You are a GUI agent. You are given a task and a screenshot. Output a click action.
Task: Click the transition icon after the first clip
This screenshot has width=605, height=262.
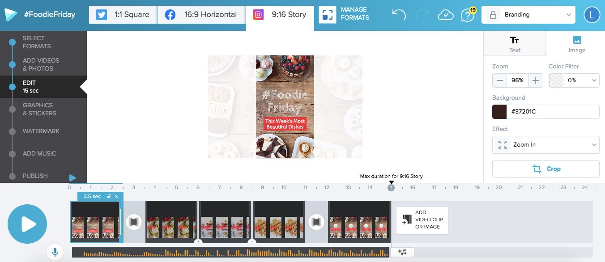134,222
